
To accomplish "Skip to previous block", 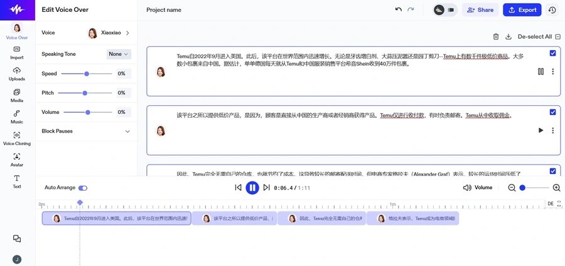I will [x=238, y=187].
